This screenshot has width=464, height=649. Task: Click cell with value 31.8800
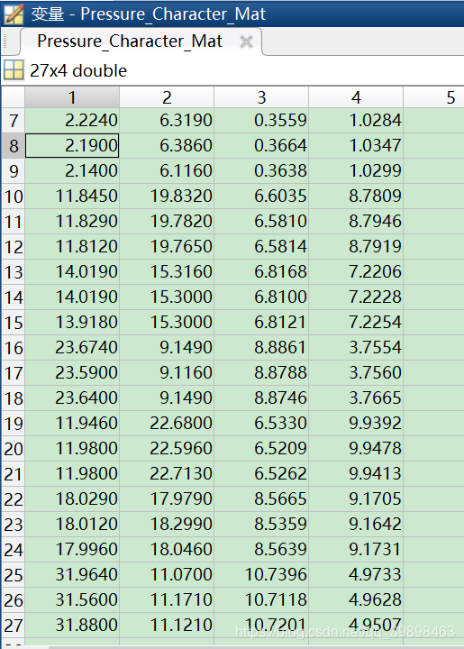pos(72,626)
